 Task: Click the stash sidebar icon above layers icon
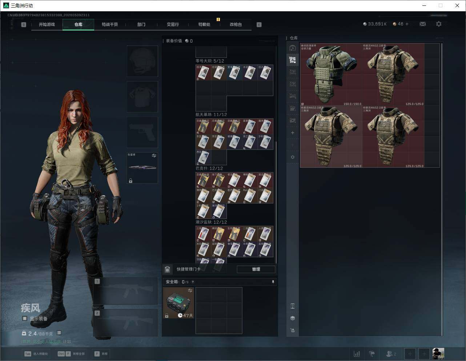click(293, 306)
